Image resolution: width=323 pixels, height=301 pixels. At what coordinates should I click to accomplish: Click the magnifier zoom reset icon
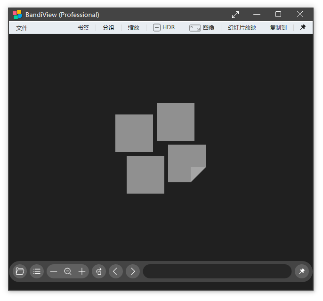68,271
